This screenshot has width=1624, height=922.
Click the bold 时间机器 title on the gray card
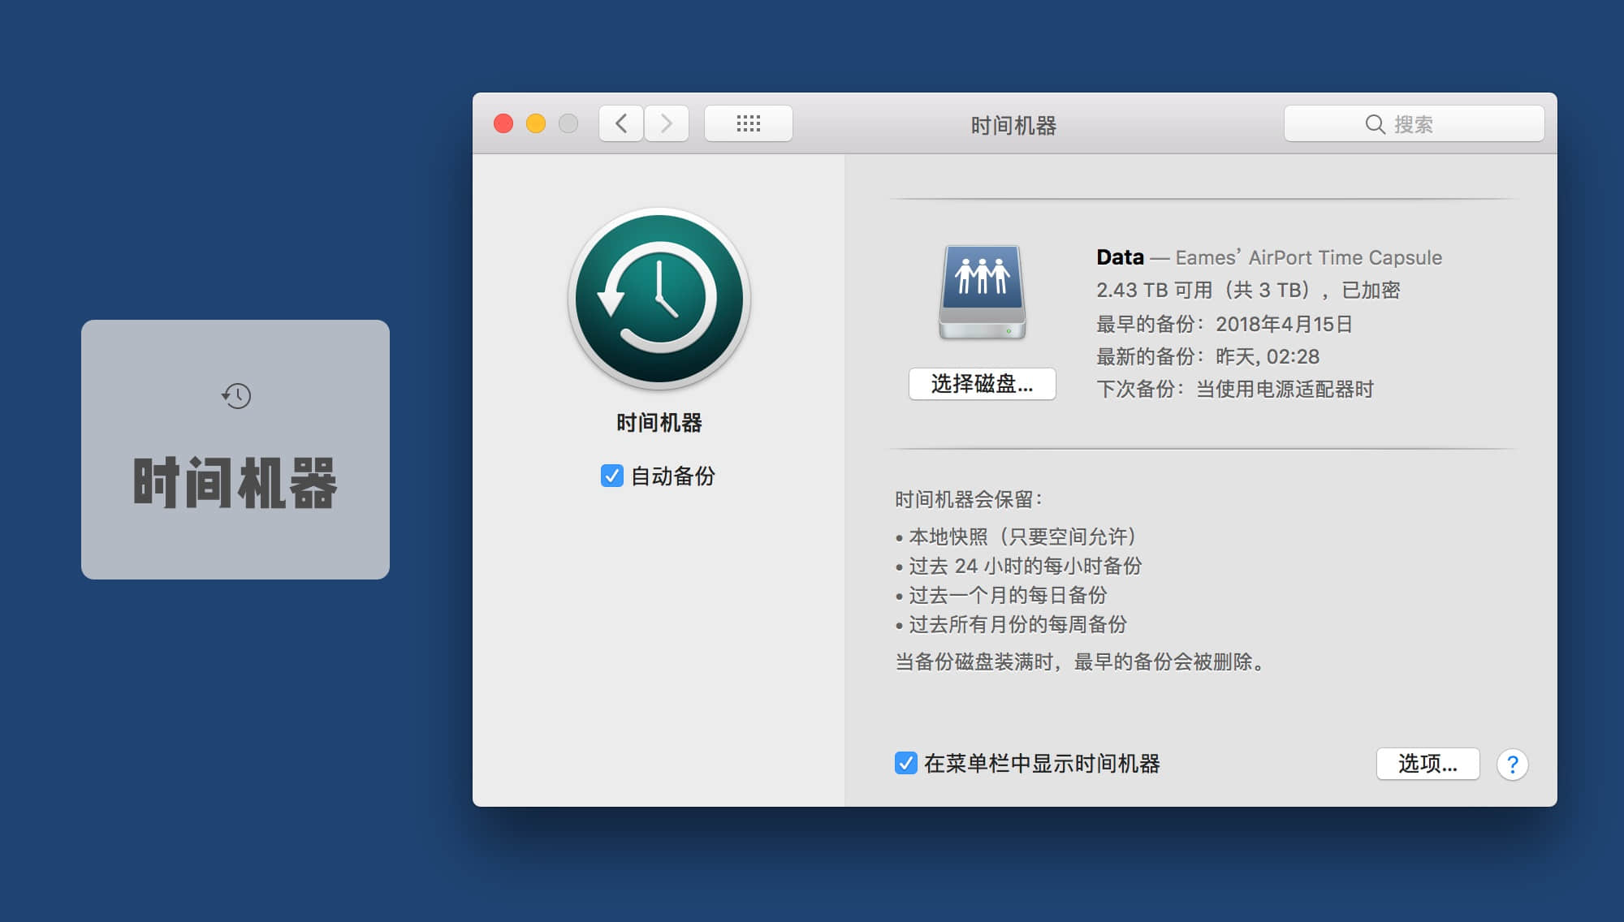click(235, 483)
